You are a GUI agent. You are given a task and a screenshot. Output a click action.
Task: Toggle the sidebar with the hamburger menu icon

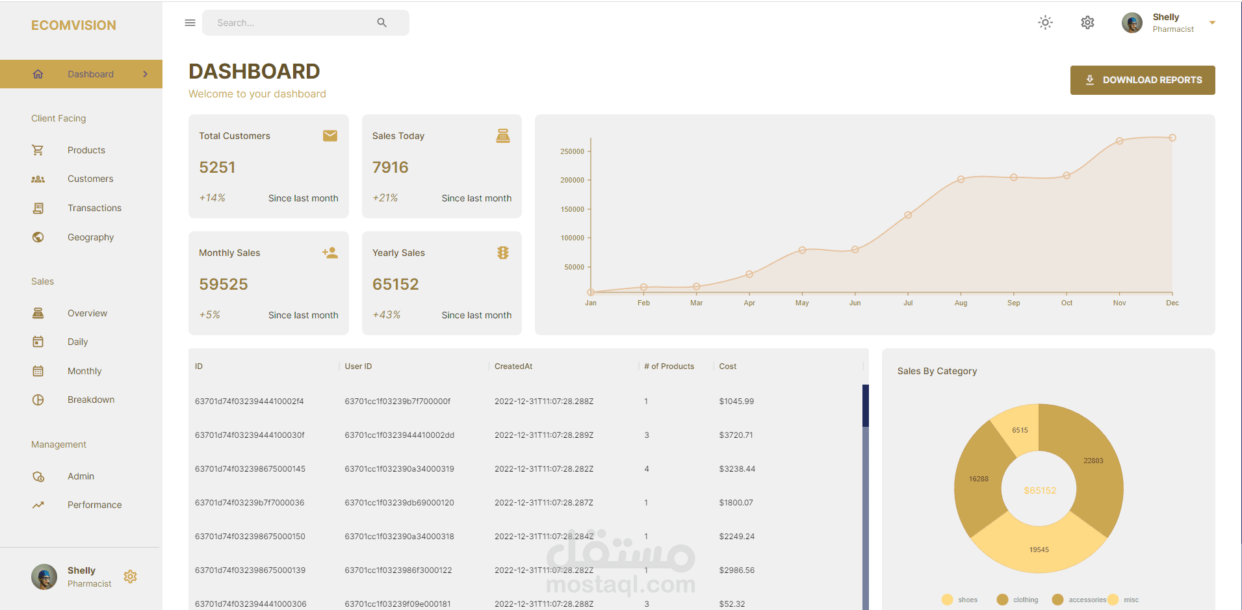tap(190, 23)
